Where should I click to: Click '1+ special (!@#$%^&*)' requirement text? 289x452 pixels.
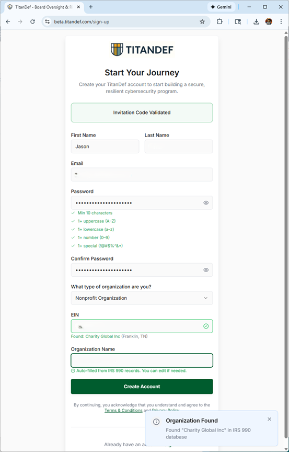pos(100,246)
